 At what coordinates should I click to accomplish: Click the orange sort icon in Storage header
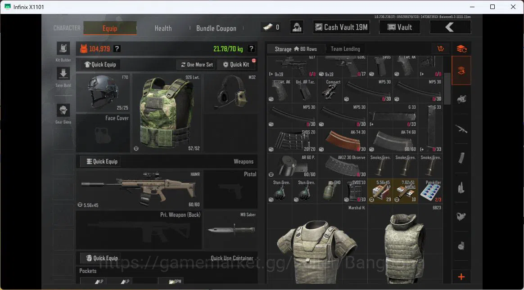click(440, 49)
